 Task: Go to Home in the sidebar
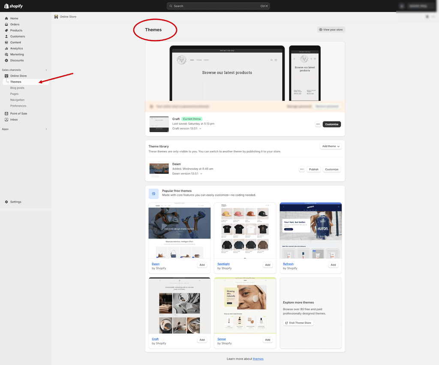(14, 18)
